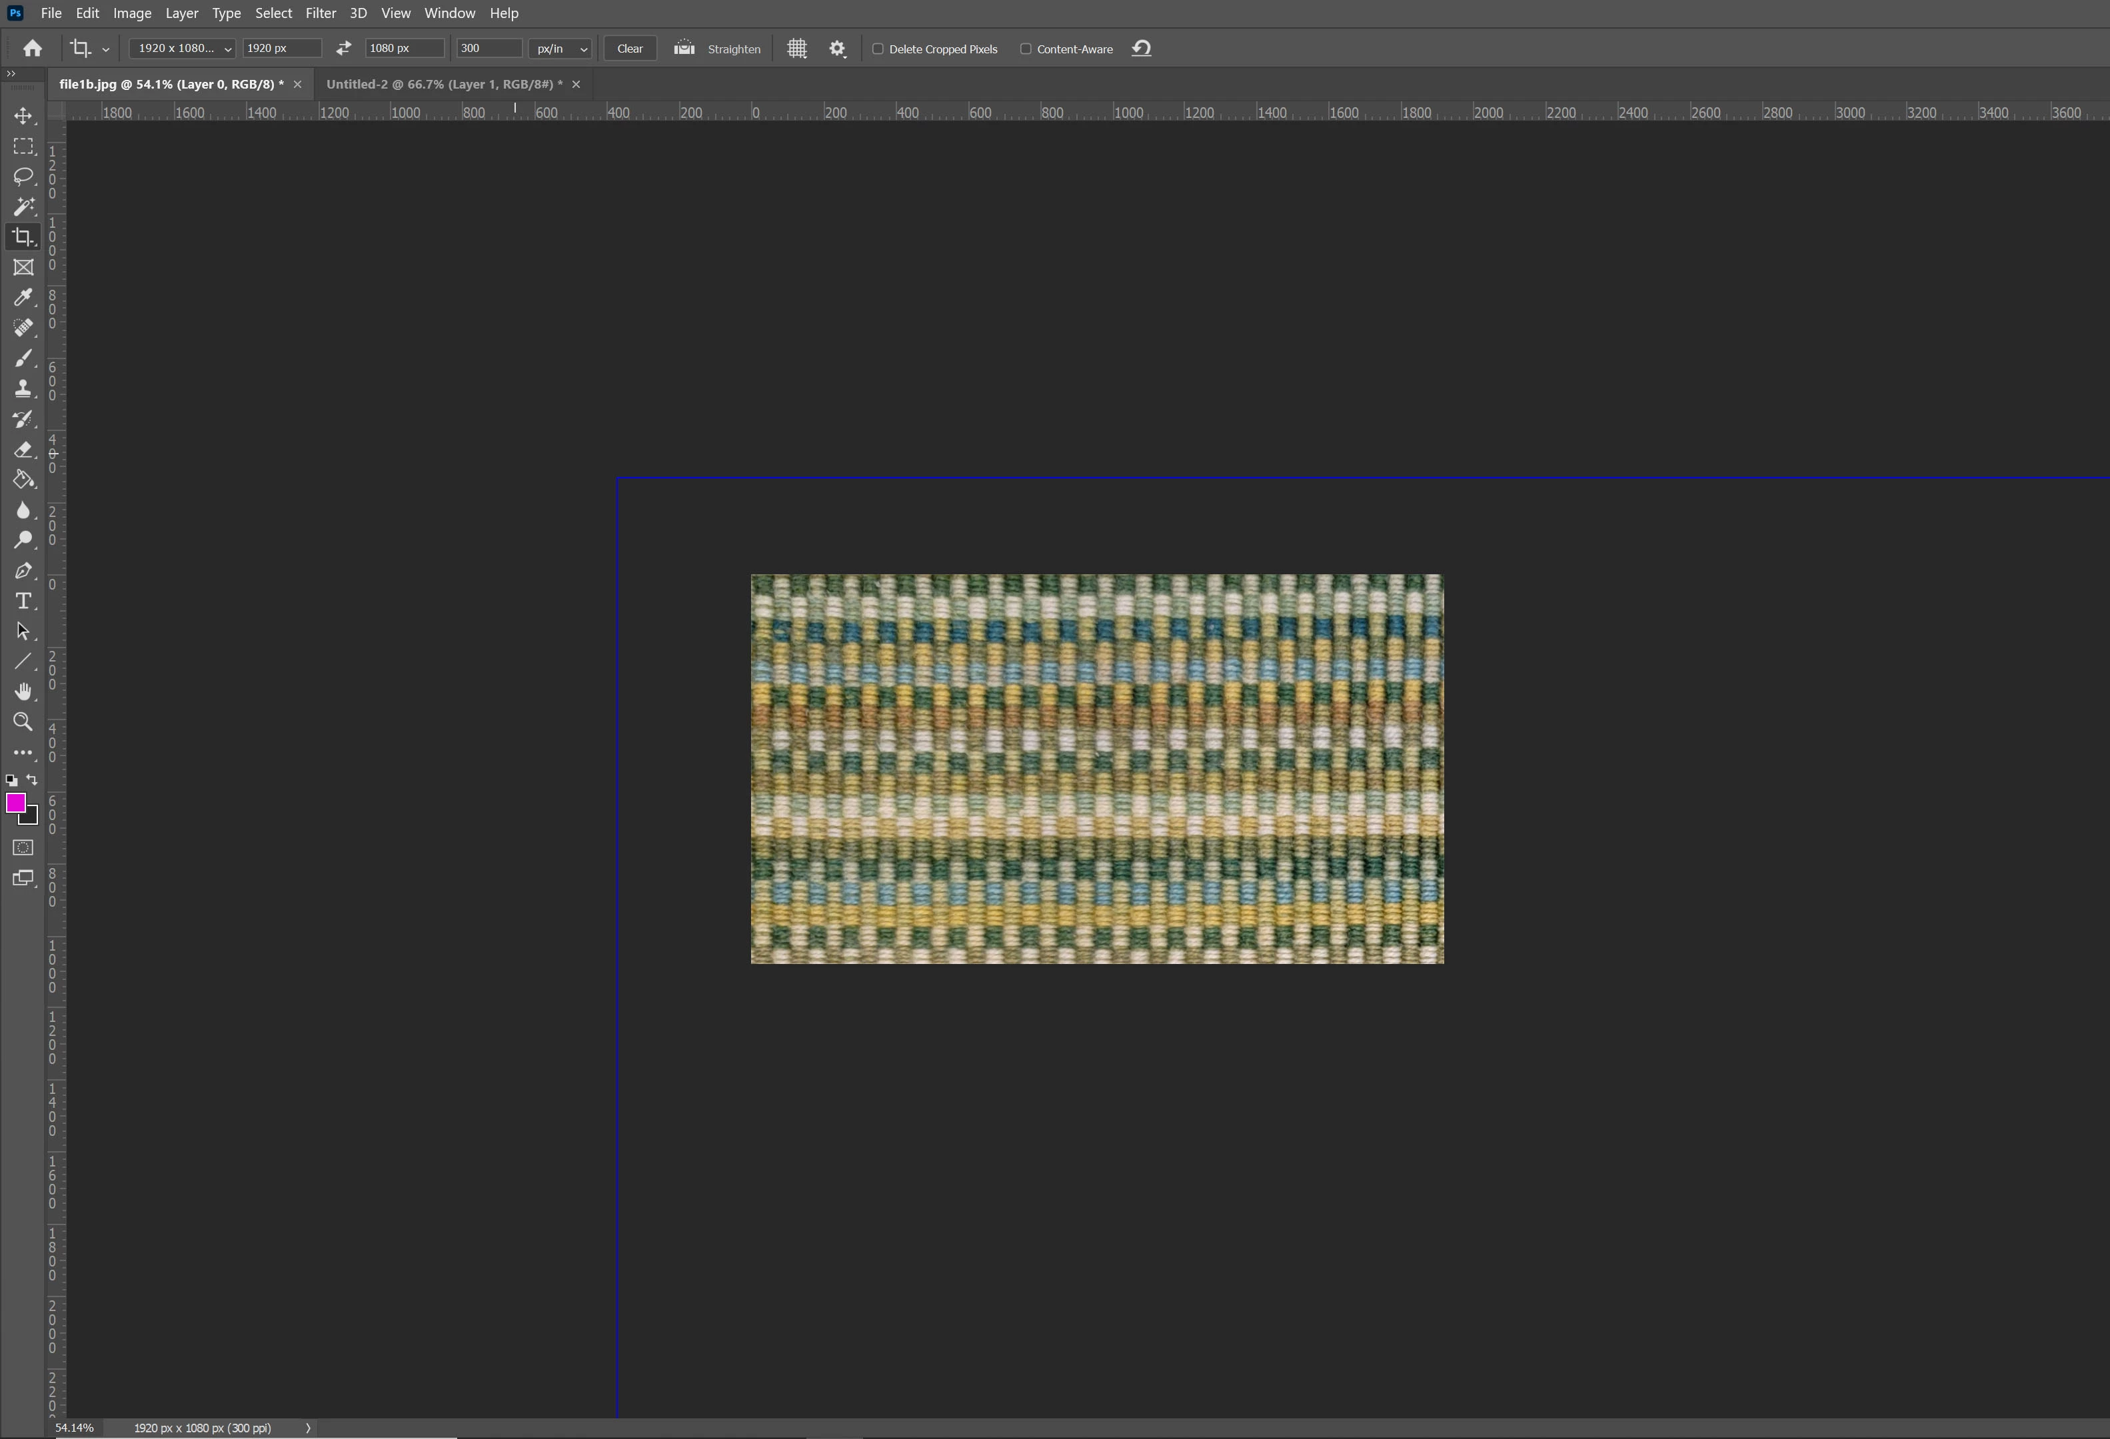
Task: Enable the Content-Aware checkbox
Action: pos(1026,49)
